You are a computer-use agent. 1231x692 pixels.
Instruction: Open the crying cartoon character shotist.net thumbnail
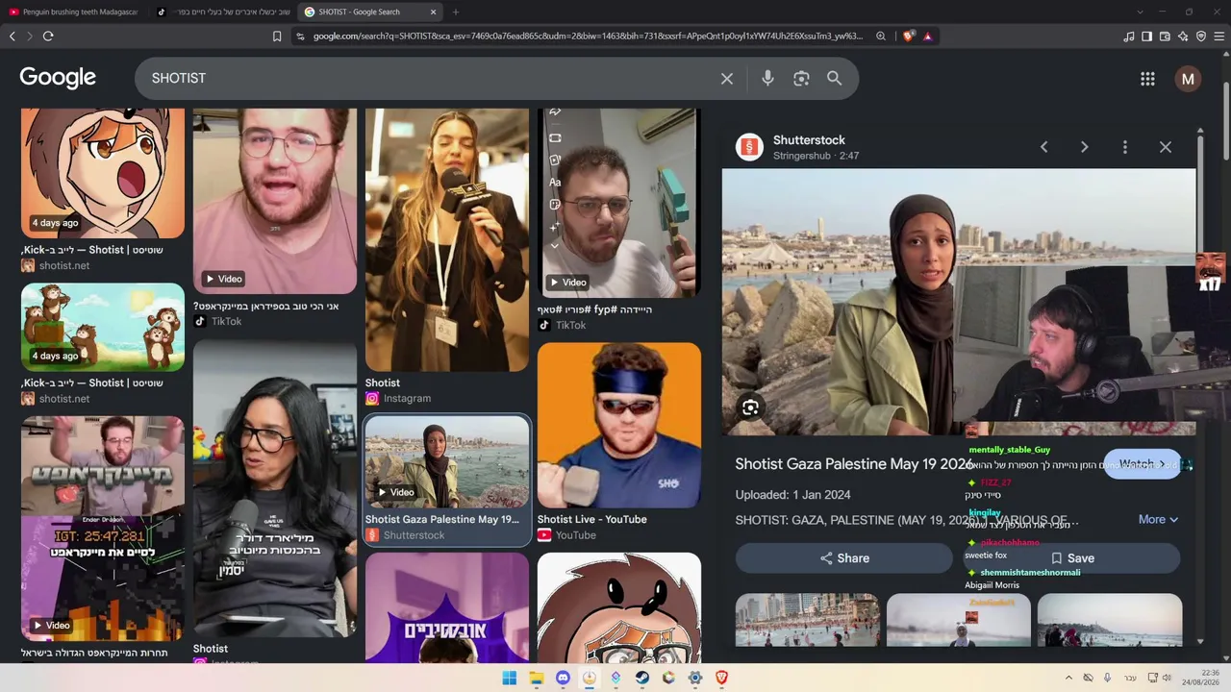click(x=103, y=173)
